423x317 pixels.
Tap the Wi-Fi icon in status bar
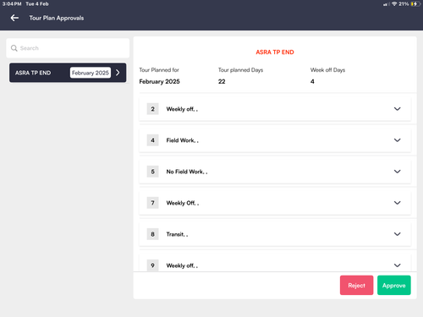click(394, 4)
